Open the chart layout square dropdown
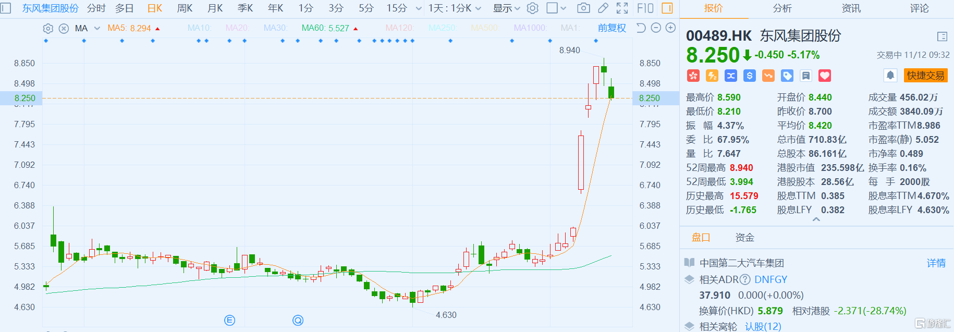 tap(556, 8)
